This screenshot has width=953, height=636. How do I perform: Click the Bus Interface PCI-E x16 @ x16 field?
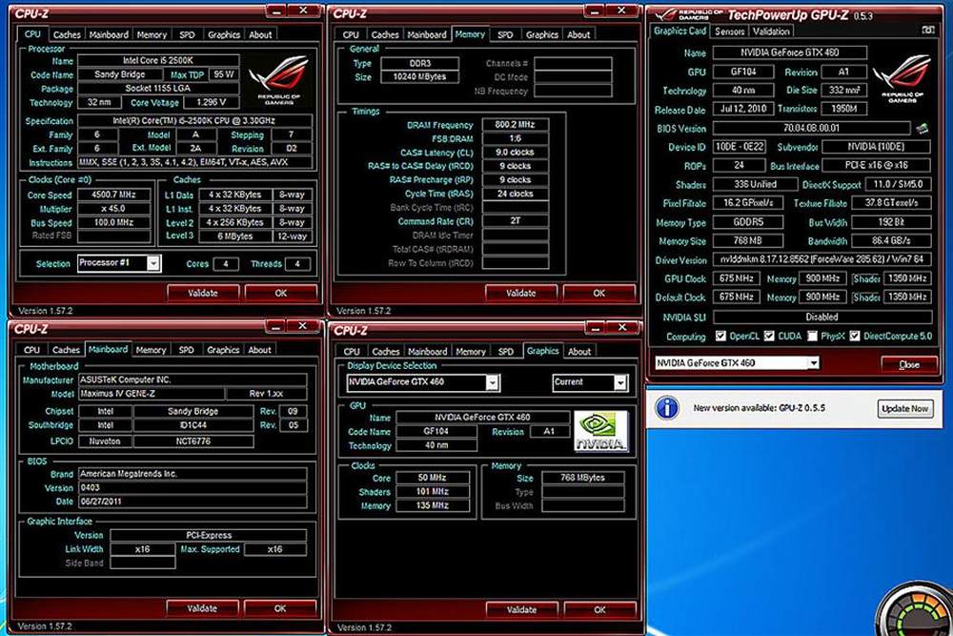coord(876,165)
